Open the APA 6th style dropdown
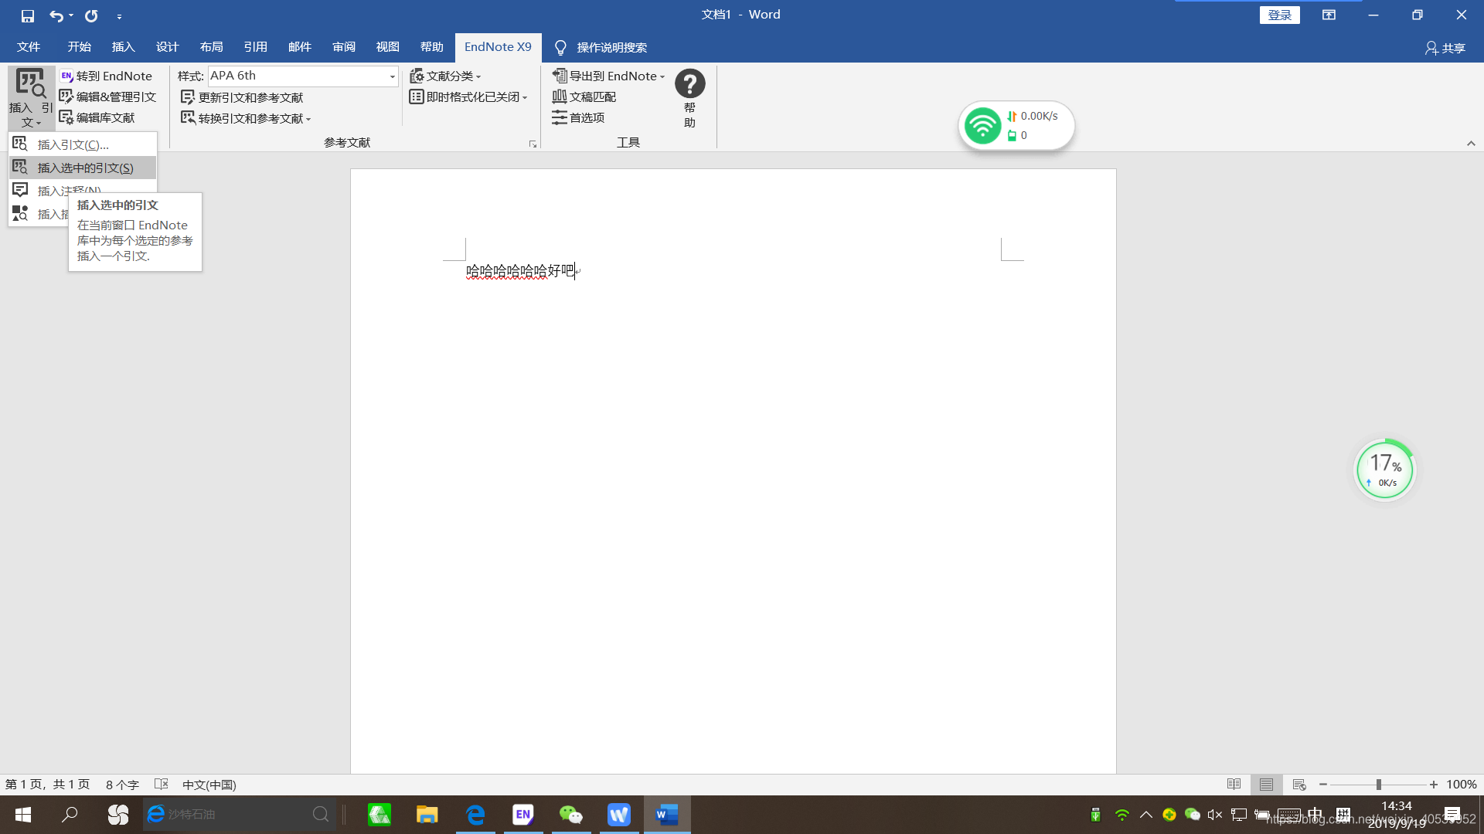 pos(392,76)
